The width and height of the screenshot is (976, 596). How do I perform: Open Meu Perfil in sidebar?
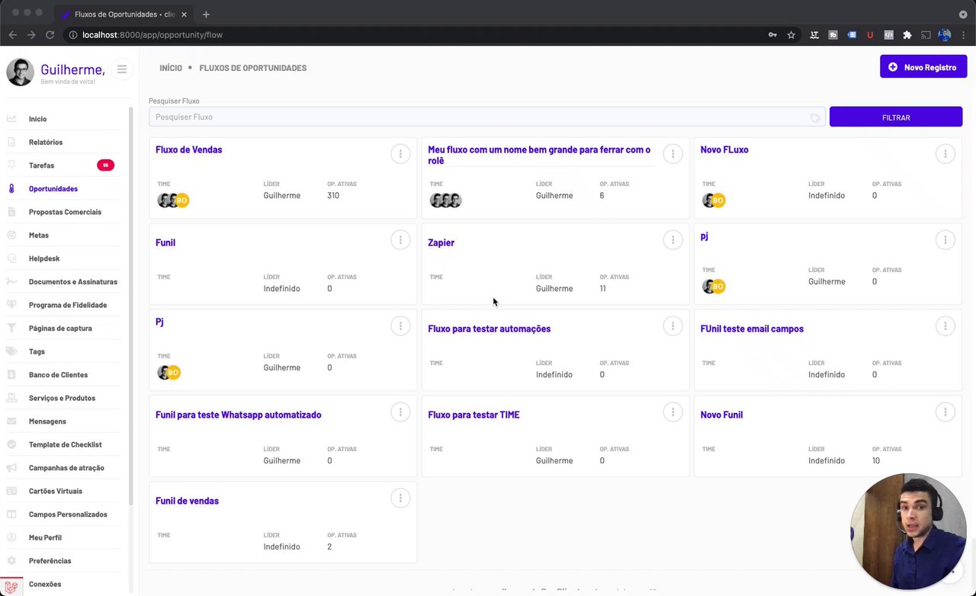(x=45, y=538)
